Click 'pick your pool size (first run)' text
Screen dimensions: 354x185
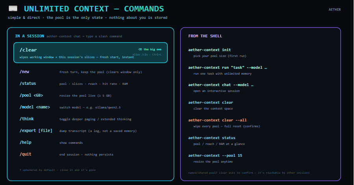coord(220,56)
